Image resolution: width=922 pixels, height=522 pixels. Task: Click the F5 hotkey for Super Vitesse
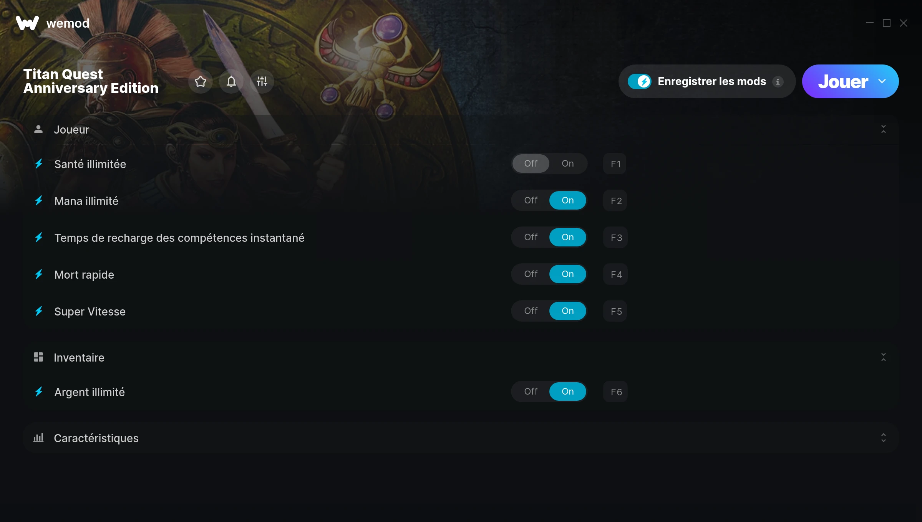pyautogui.click(x=615, y=311)
